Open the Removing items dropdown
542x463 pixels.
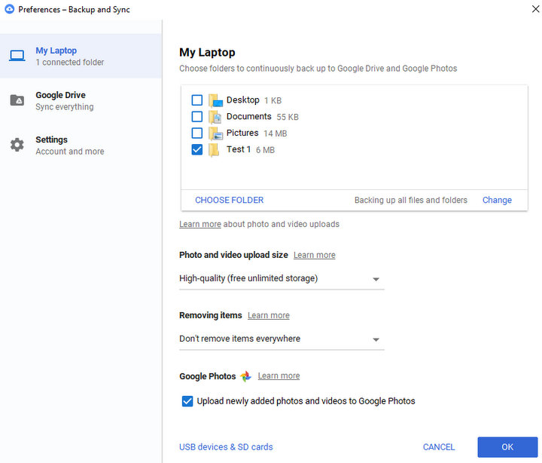click(x=282, y=339)
